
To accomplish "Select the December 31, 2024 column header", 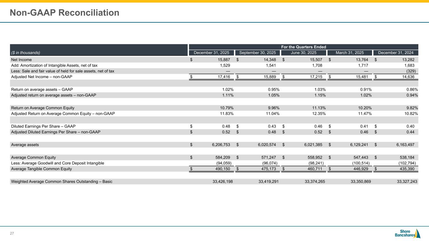I will click(395, 53).
